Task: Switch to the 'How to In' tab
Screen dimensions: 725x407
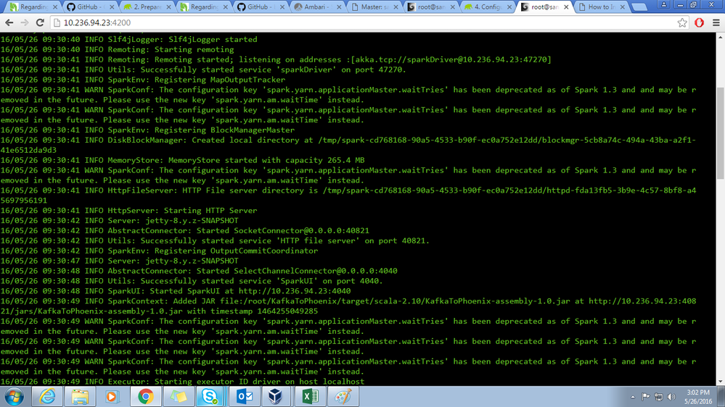Action: pyautogui.click(x=601, y=7)
